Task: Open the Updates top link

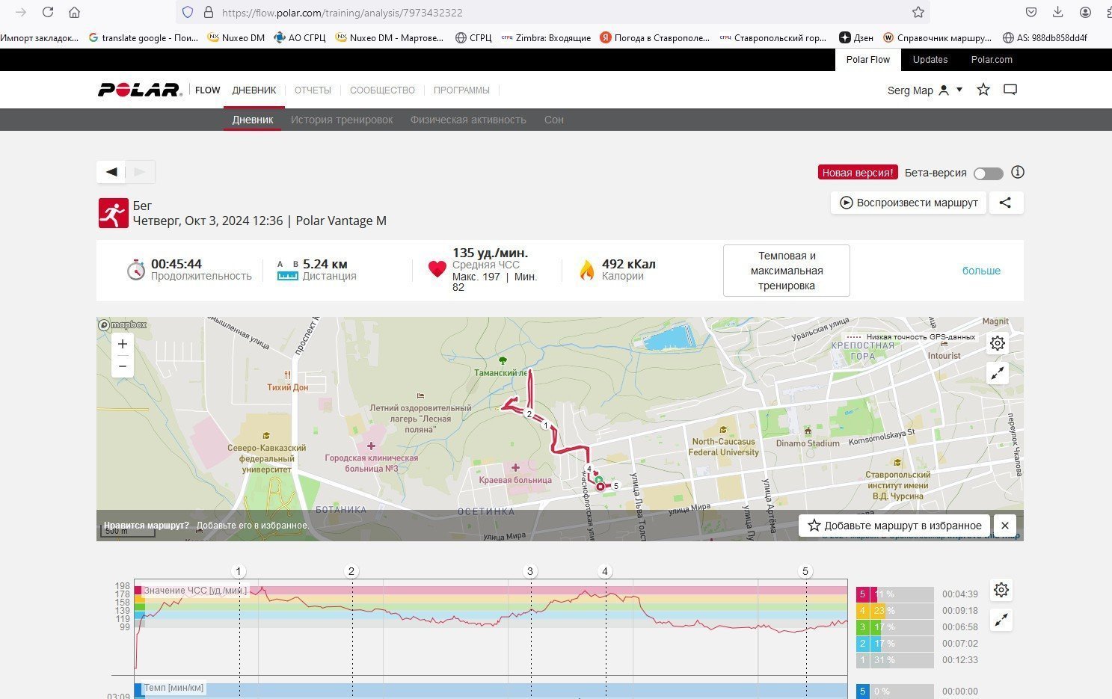Action: [x=930, y=60]
